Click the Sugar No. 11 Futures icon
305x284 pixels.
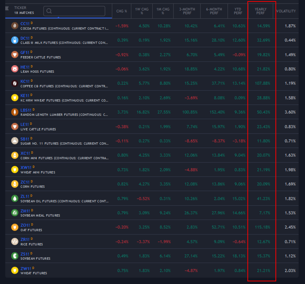point(14,141)
